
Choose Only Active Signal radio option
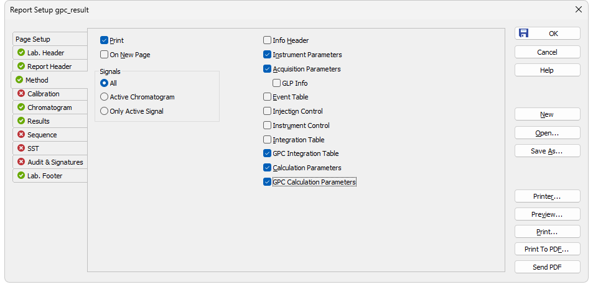coord(104,111)
